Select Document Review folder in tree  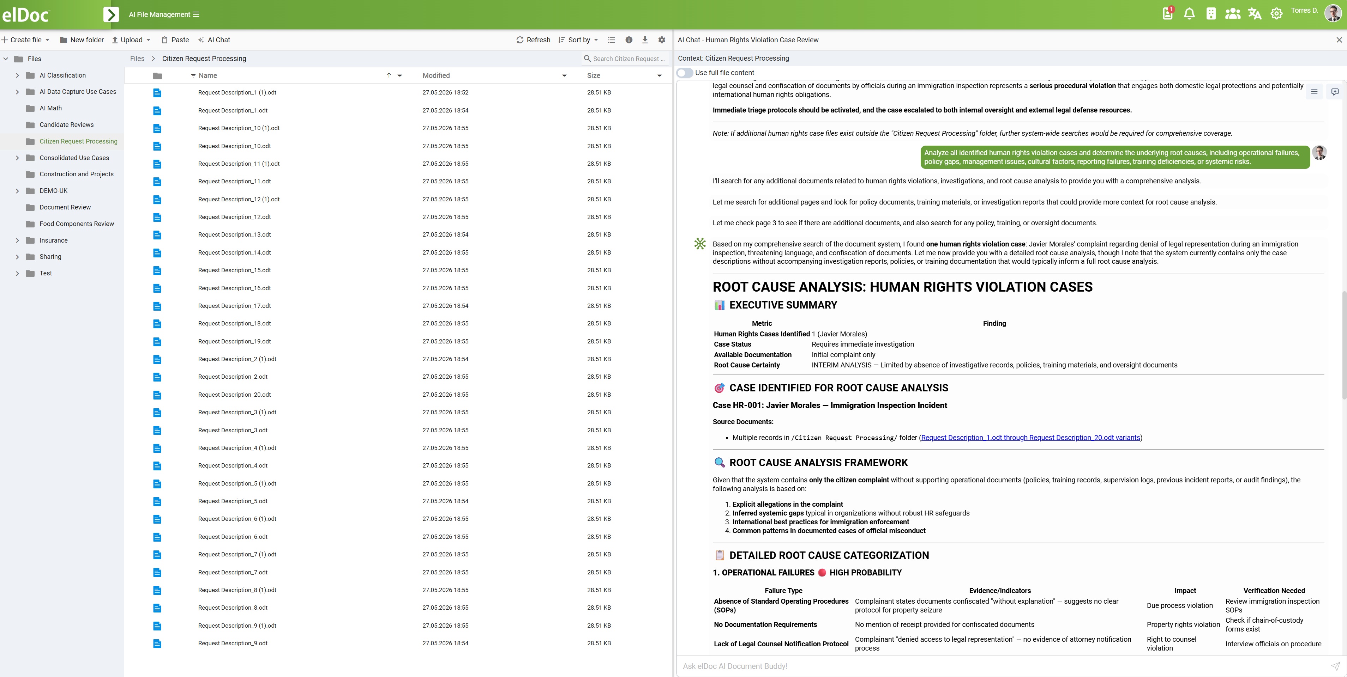(x=65, y=207)
